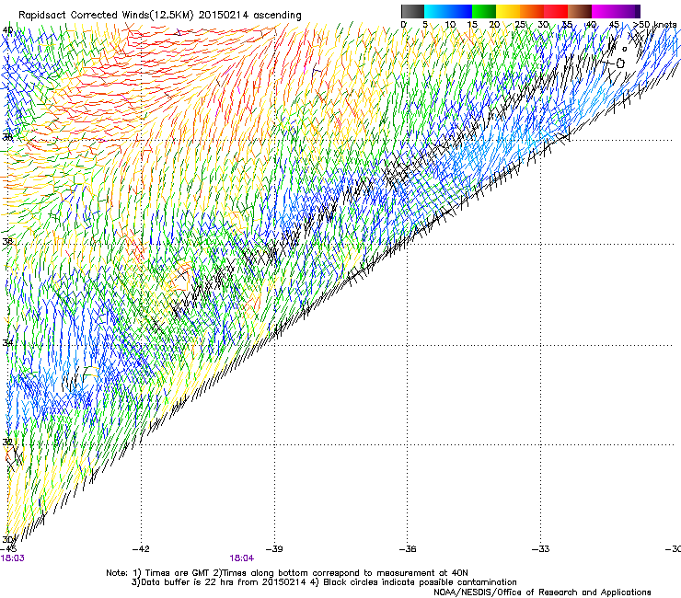Click the 'NOAA/NESDIS/Office of Research and Applications' credit
Screen dimensions: 681x598
coord(542,592)
